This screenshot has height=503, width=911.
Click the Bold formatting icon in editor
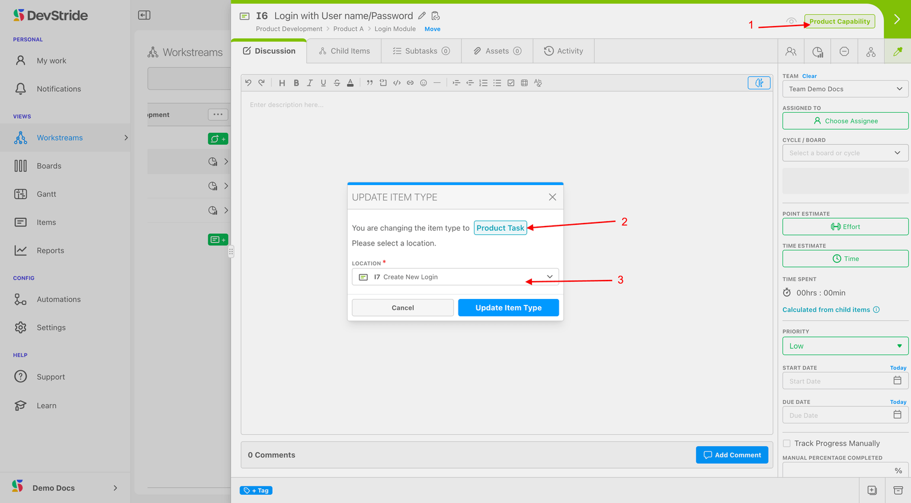pos(296,83)
